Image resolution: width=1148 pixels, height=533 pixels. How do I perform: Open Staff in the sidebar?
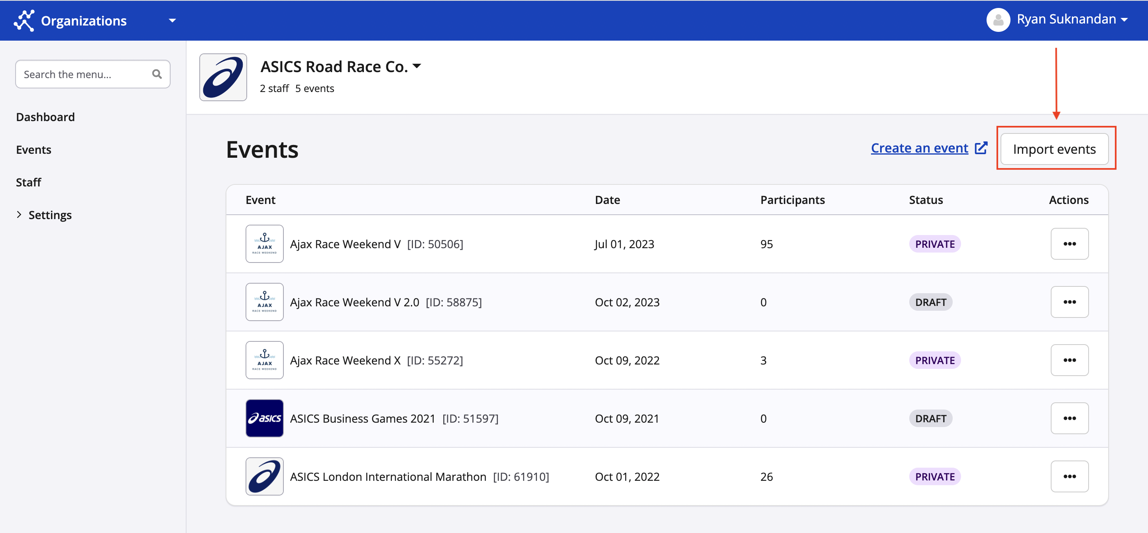point(29,182)
